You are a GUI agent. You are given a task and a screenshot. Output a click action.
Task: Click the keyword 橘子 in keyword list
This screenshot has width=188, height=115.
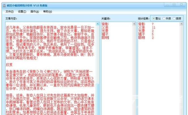click(x=105, y=34)
